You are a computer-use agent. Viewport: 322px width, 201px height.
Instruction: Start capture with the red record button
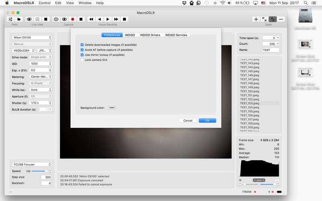[72, 19]
